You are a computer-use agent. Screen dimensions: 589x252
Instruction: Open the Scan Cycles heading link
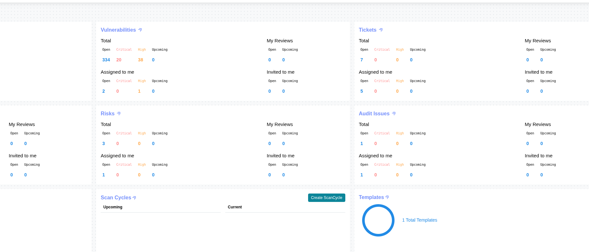click(x=116, y=197)
